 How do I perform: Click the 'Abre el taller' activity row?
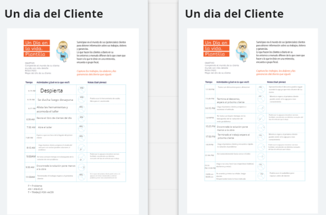(x=45, y=127)
